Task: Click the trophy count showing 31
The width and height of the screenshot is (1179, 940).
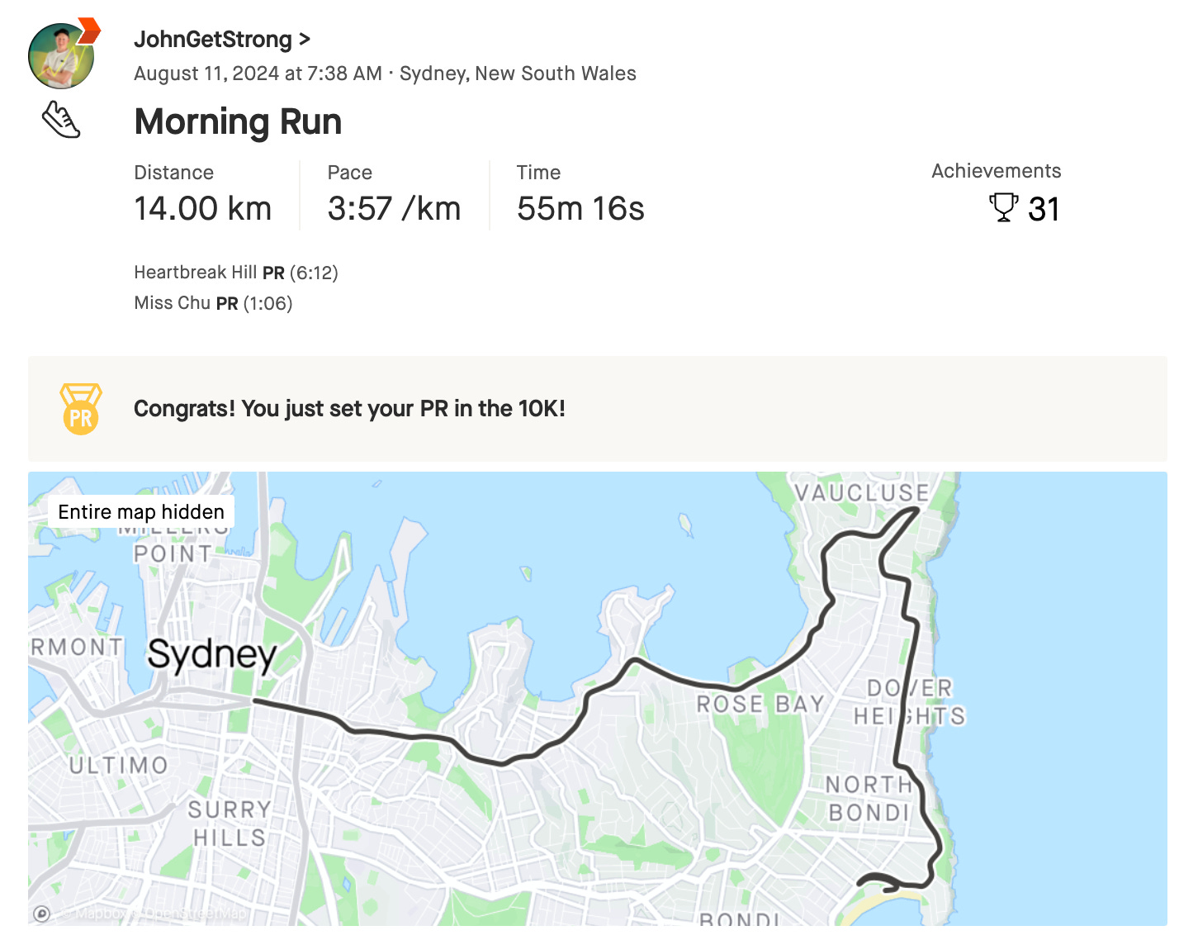Action: point(1044,209)
